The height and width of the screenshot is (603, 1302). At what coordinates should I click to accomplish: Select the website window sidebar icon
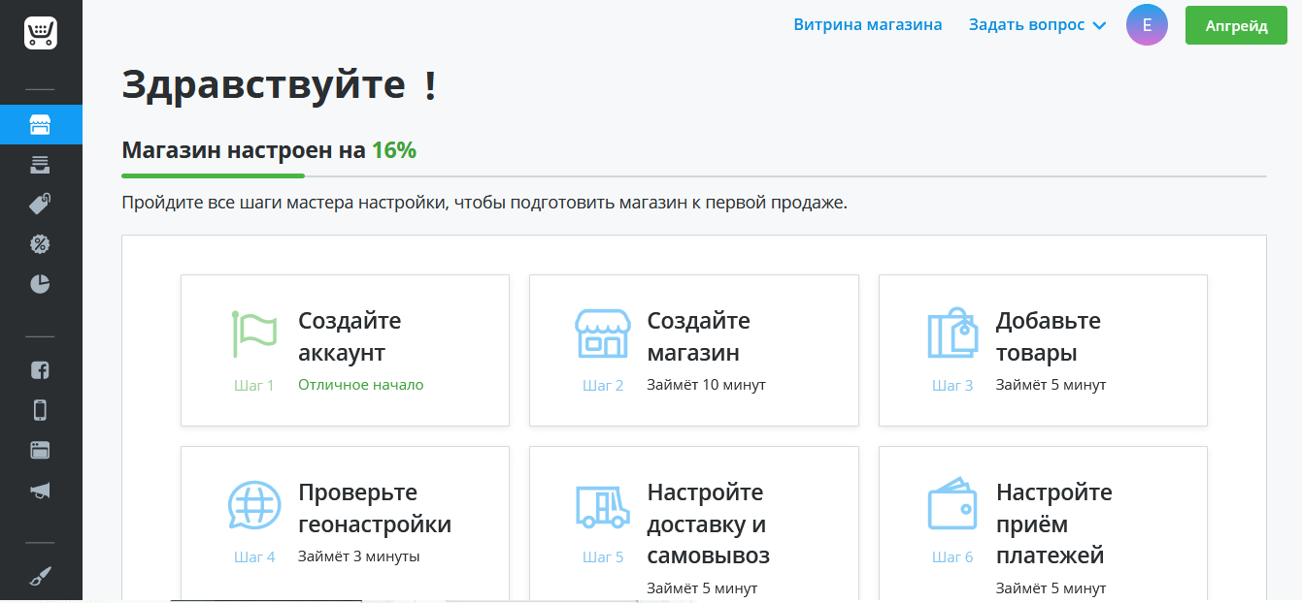(x=41, y=450)
